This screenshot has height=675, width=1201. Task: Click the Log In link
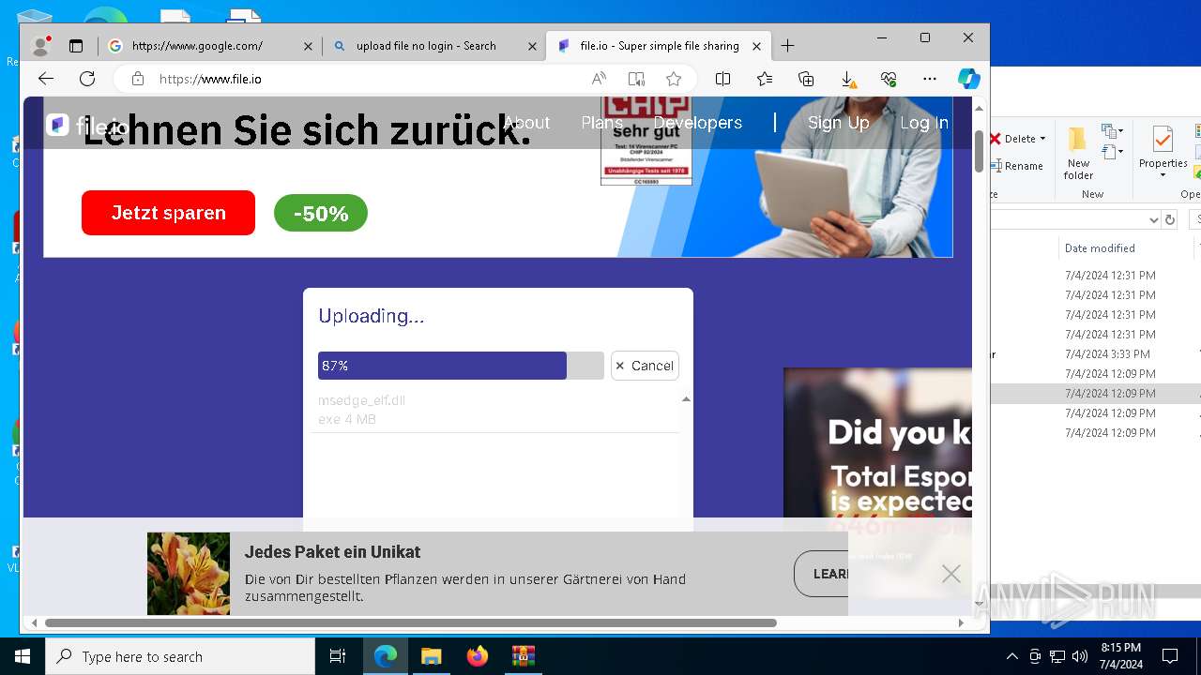coord(924,123)
